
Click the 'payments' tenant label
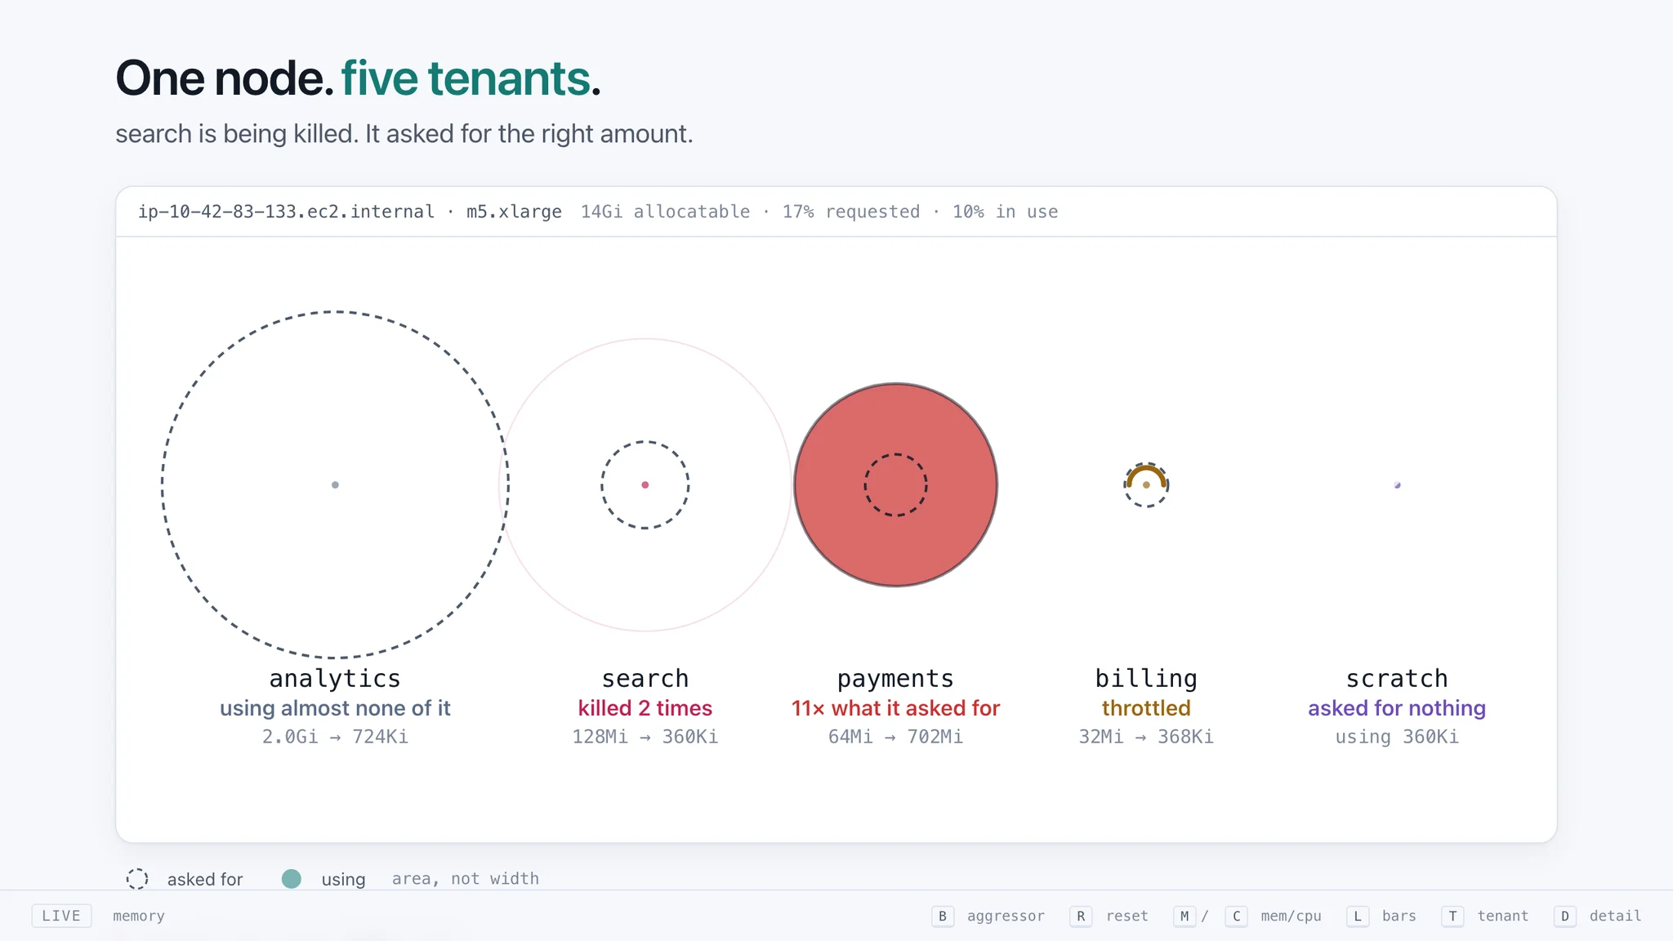(x=896, y=679)
